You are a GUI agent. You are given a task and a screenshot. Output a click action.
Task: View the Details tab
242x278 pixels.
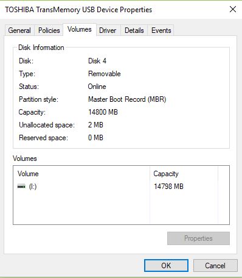tap(134, 30)
